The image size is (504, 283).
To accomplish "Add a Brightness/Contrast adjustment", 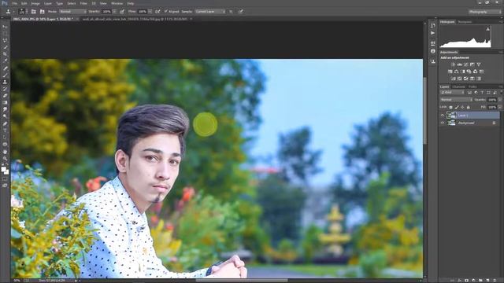I will tap(454, 64).
